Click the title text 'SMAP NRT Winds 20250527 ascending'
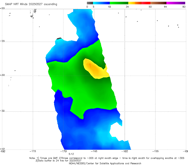The width and height of the screenshot is (188, 165). pyautogui.click(x=31, y=4)
